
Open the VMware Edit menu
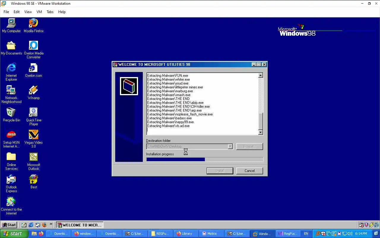click(17, 12)
